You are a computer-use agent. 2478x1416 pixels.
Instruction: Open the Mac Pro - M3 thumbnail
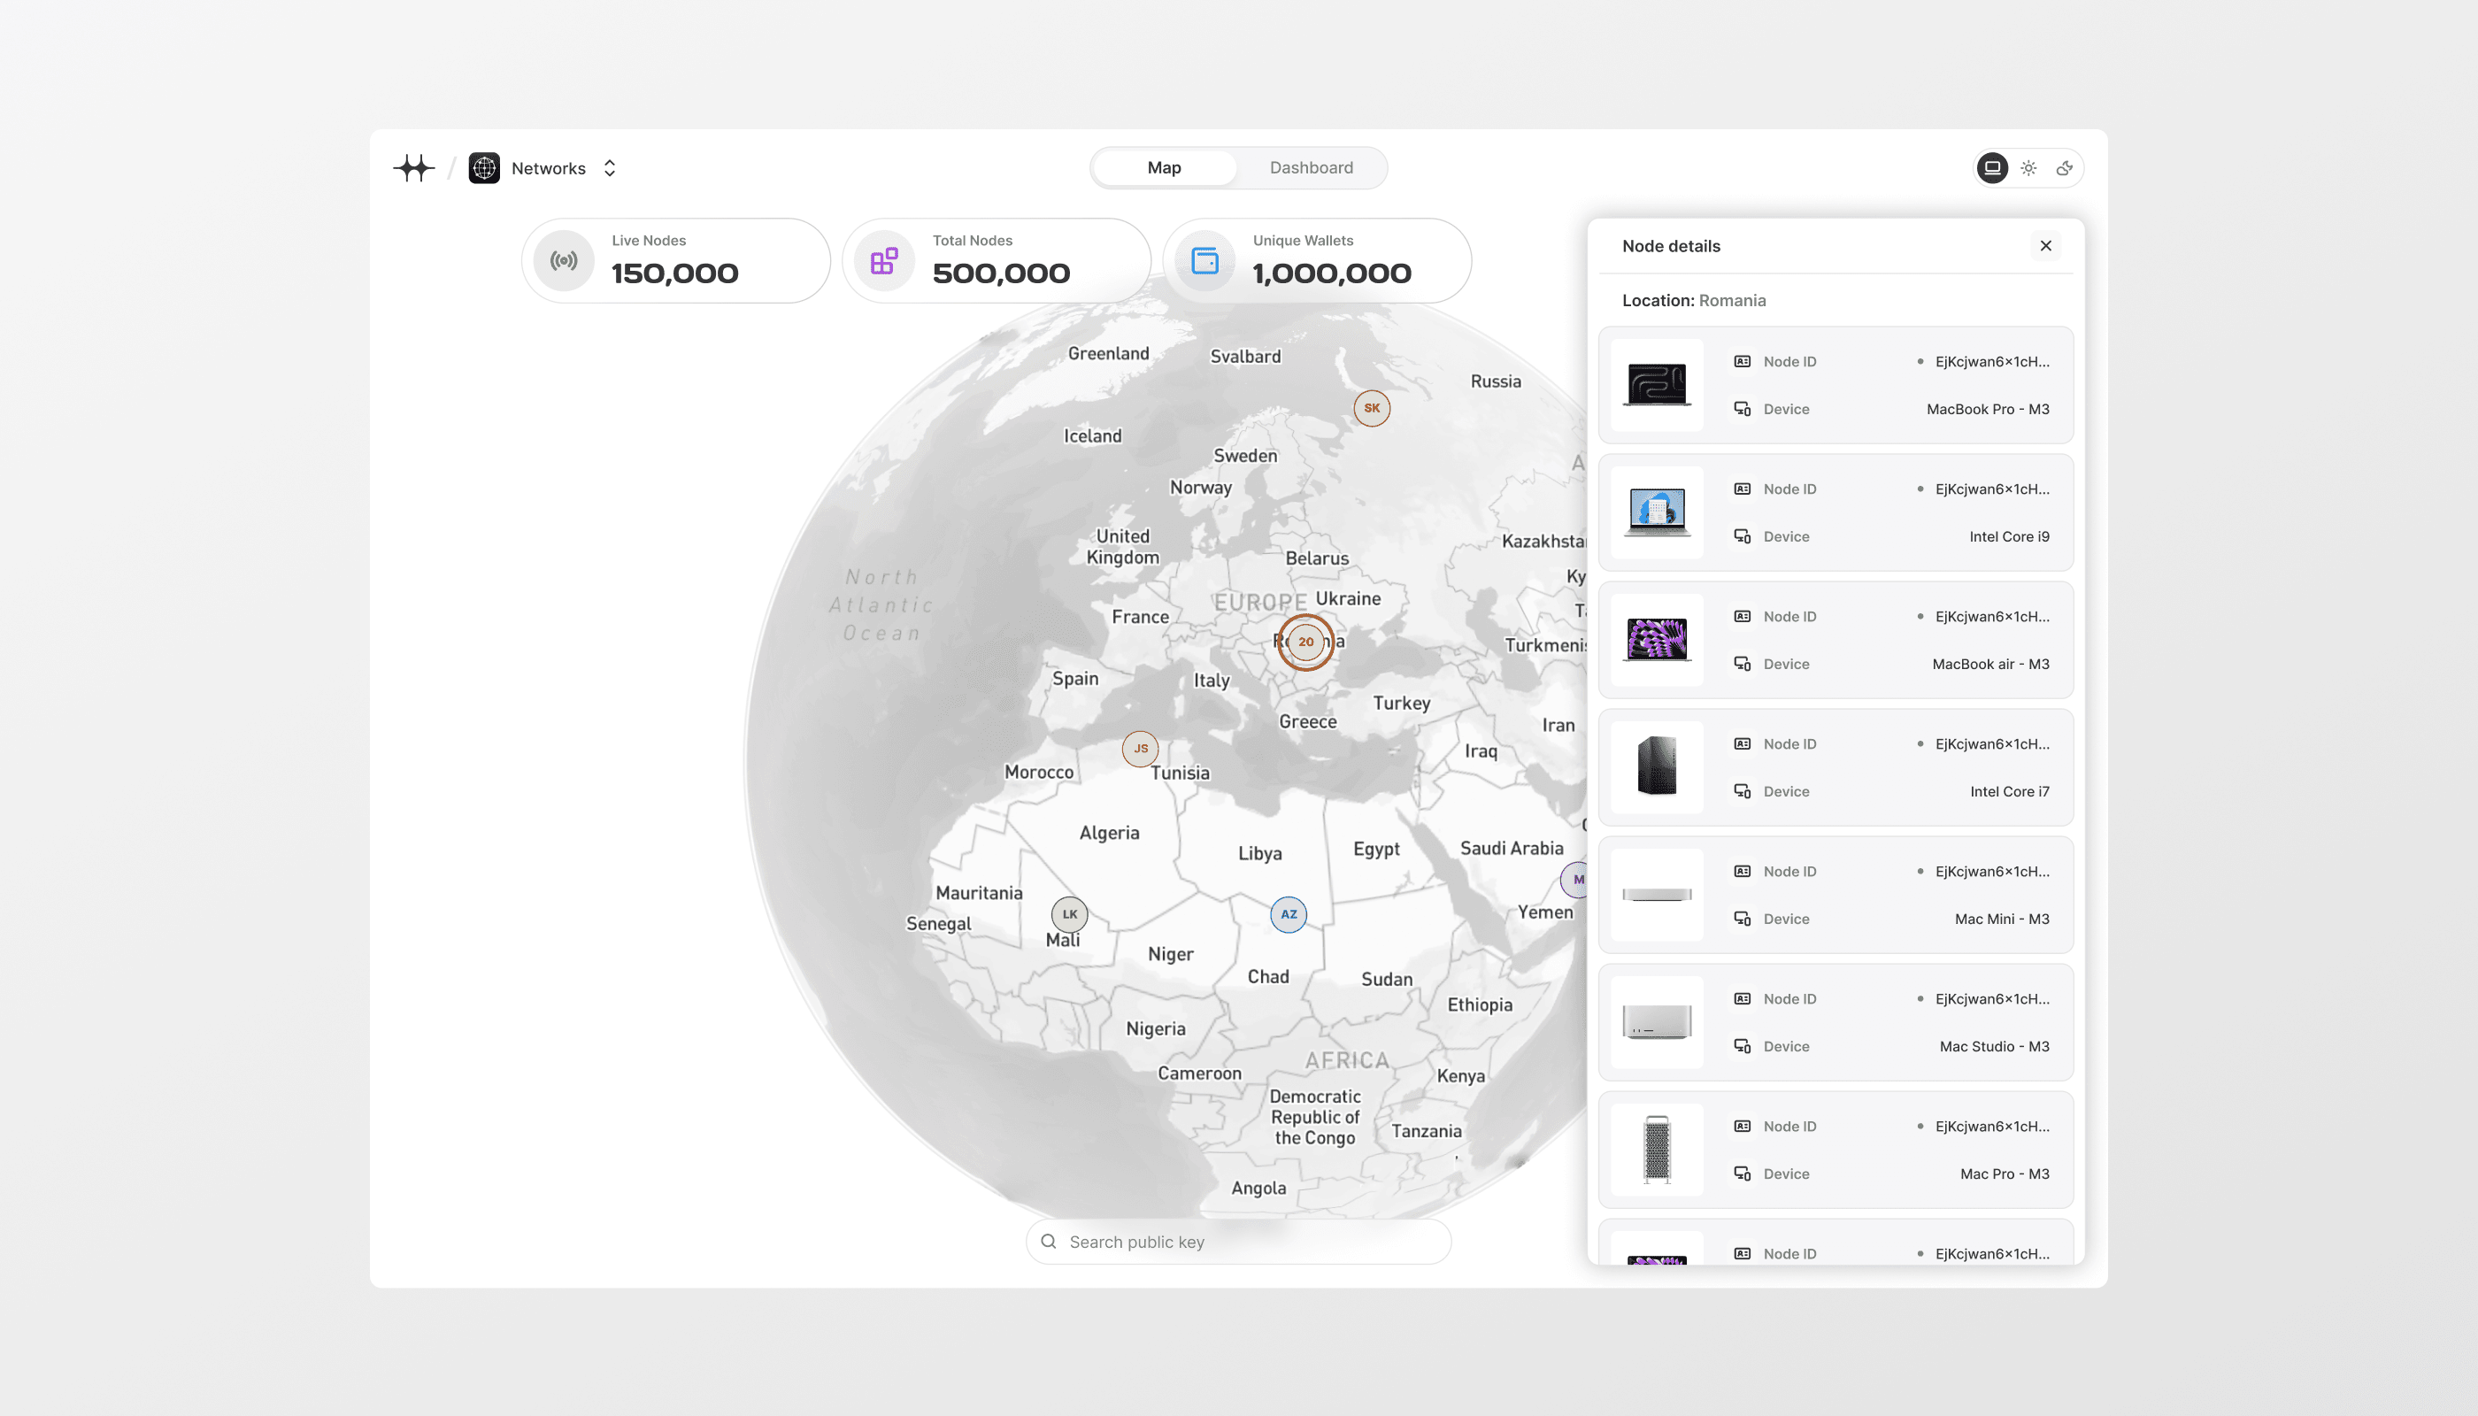1658,1150
